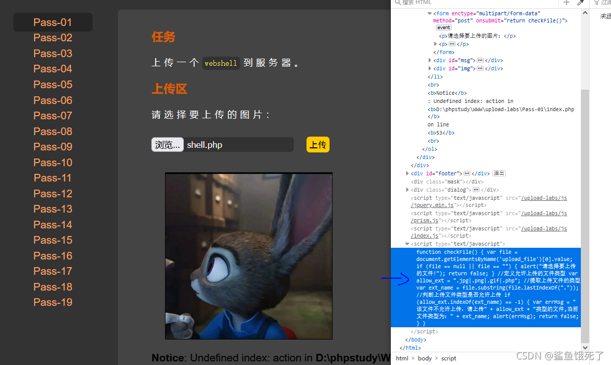The image size is (611, 365).
Task: Click the event badge on form element
Action: [443, 28]
